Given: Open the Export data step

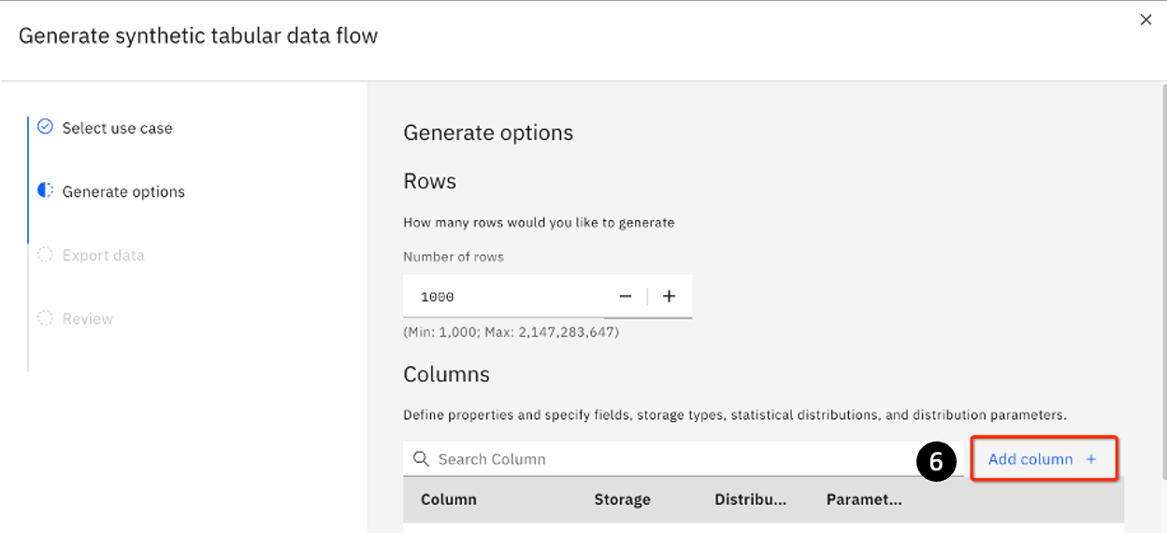Looking at the screenshot, I should click(x=103, y=255).
